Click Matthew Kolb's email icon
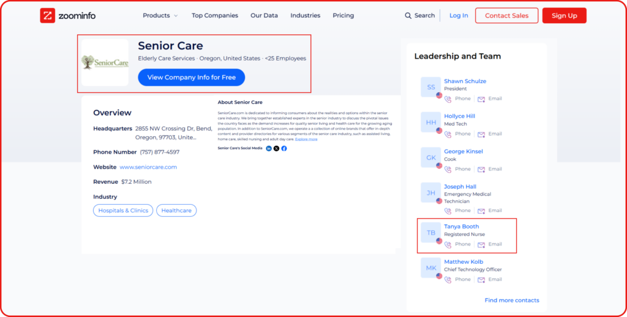 tap(481, 280)
